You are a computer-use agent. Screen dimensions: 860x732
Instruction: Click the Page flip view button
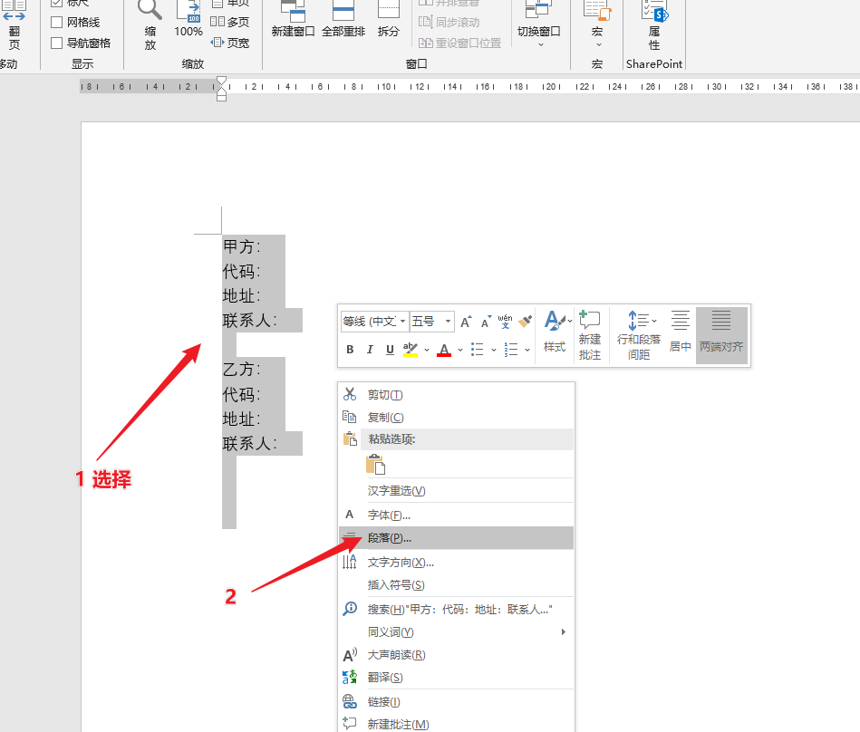(14, 26)
